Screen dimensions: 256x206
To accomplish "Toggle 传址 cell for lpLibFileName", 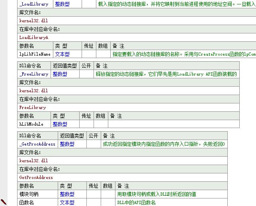I will (89, 54).
